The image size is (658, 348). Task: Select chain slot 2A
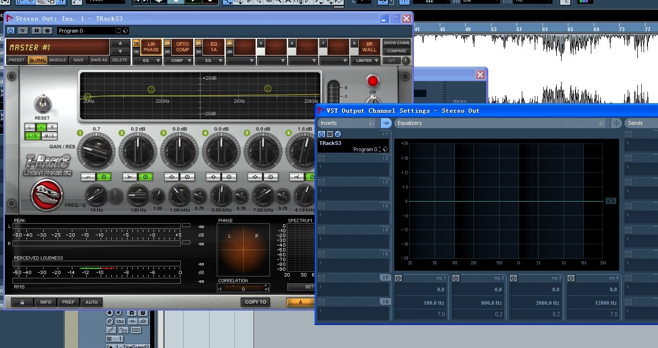167,43
